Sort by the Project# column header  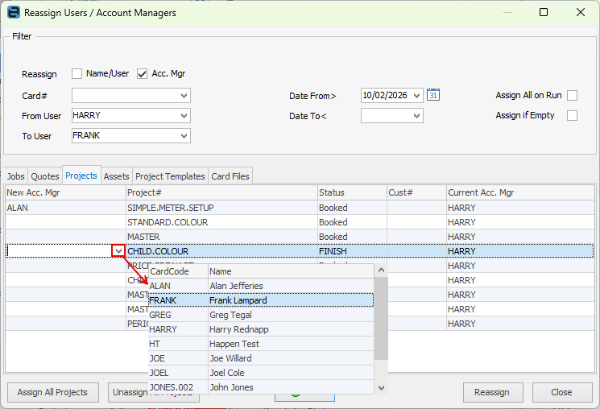(221, 192)
